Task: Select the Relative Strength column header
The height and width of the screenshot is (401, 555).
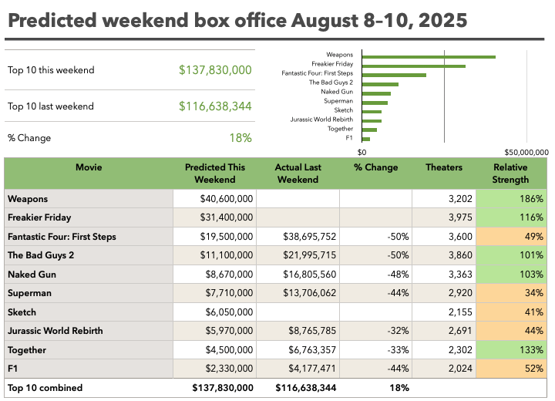Action: point(510,174)
